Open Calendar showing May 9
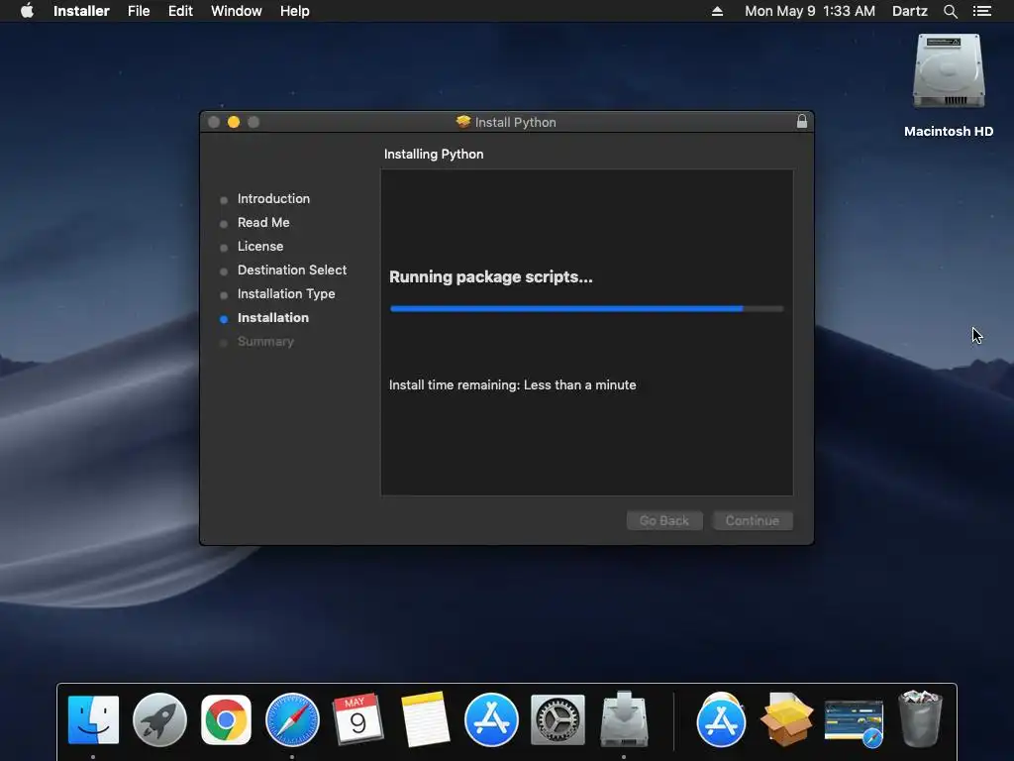Viewport: 1014px width, 761px height. pyautogui.click(x=358, y=719)
